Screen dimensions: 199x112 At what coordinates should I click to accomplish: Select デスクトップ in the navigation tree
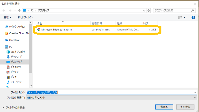16,62
